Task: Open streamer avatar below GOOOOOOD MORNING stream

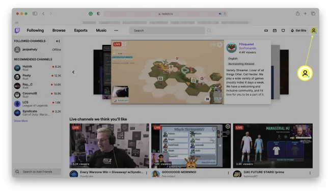Action: click(x=156, y=174)
